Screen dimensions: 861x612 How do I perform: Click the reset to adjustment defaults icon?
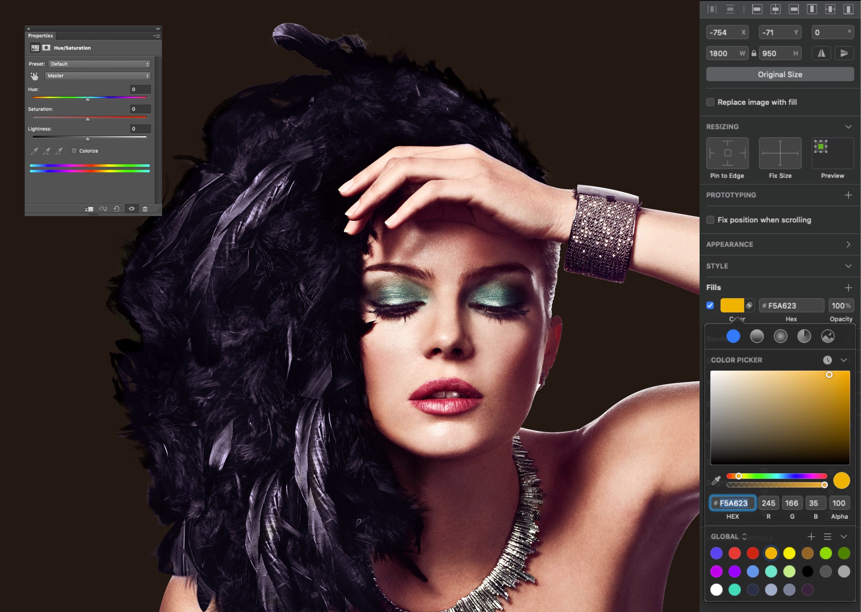pyautogui.click(x=117, y=209)
